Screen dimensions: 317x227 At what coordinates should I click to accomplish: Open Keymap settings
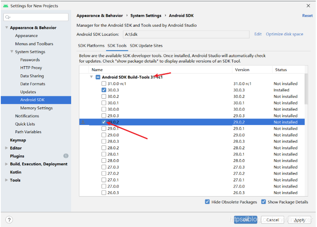click(18, 140)
